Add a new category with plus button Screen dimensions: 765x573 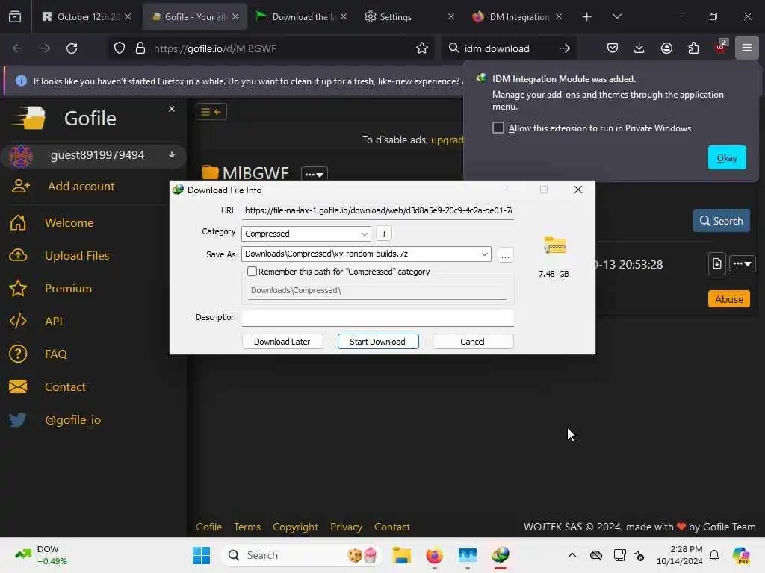384,234
